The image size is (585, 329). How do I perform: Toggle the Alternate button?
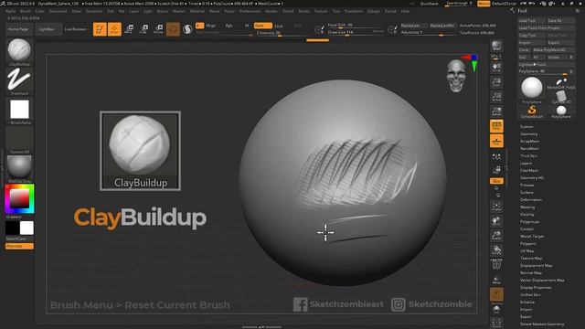(x=19, y=246)
